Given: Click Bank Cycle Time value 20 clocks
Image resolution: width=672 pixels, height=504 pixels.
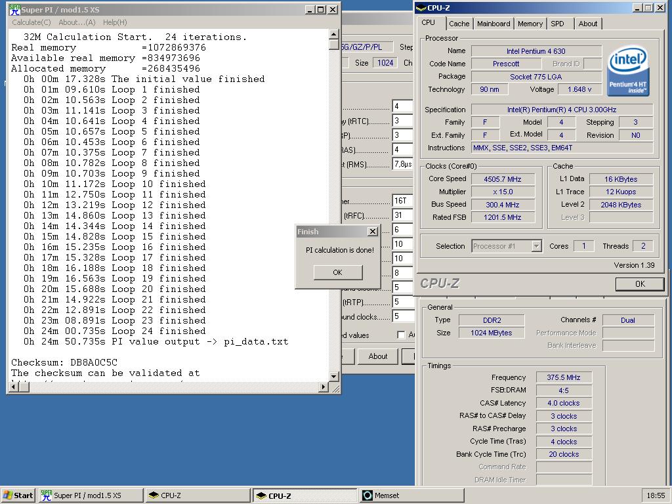Looking at the screenshot, I should tap(564, 454).
